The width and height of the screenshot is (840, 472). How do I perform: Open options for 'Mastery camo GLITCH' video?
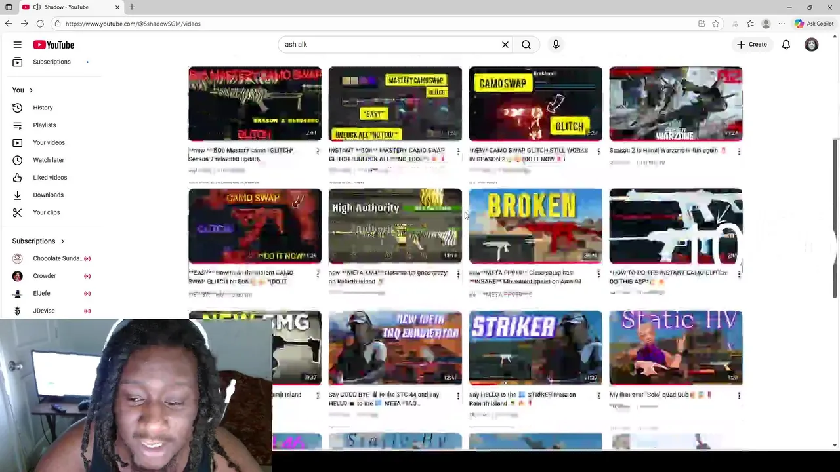[318, 151]
